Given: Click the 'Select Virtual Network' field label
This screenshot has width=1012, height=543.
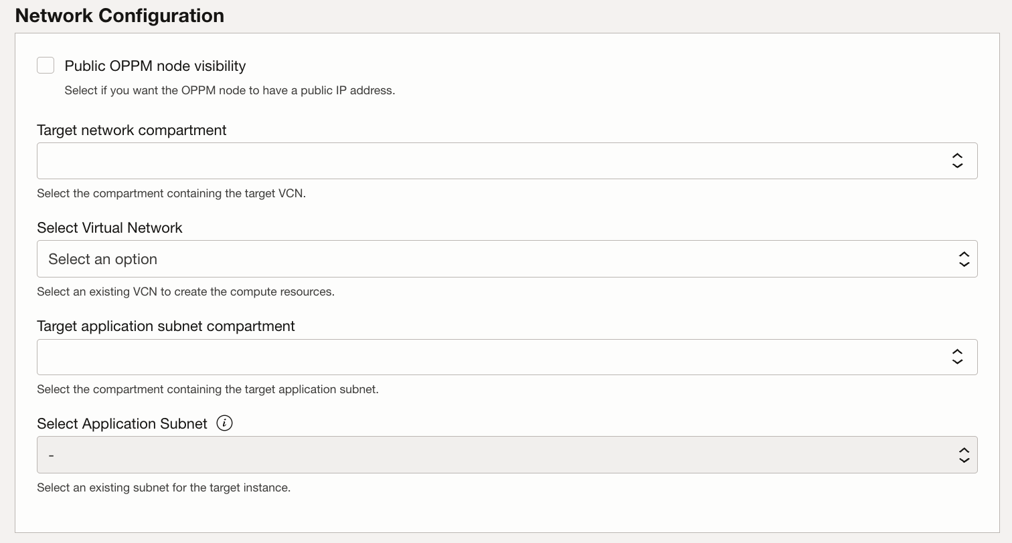Looking at the screenshot, I should [110, 228].
